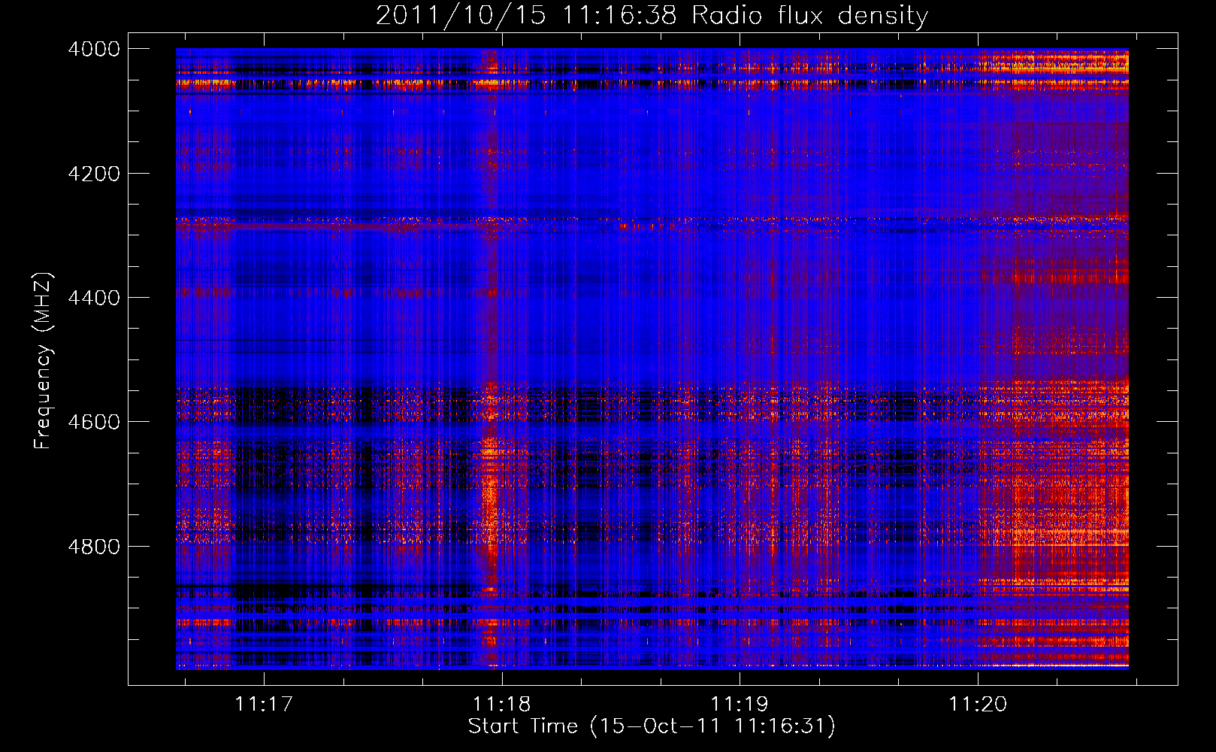Click the '4800' frequency axis label
1216x752 pixels.
94,547
